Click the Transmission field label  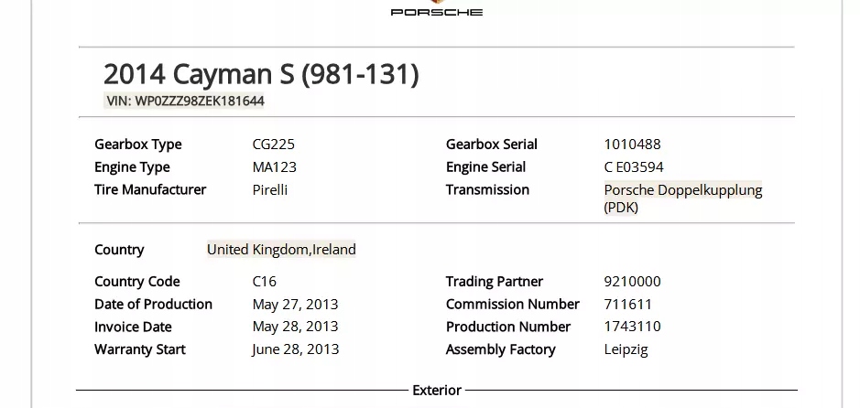[x=487, y=190]
